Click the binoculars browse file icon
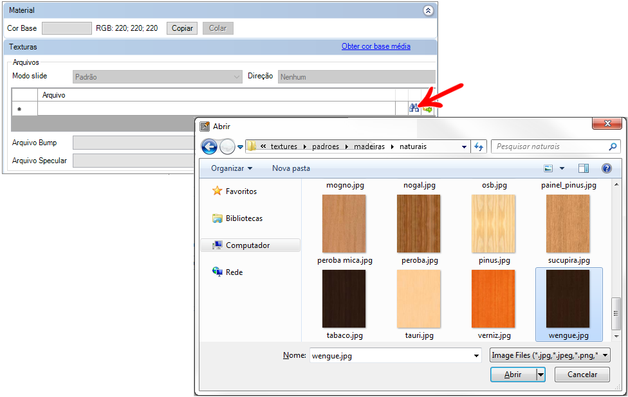Viewport: 628px width, 397px height. click(414, 109)
